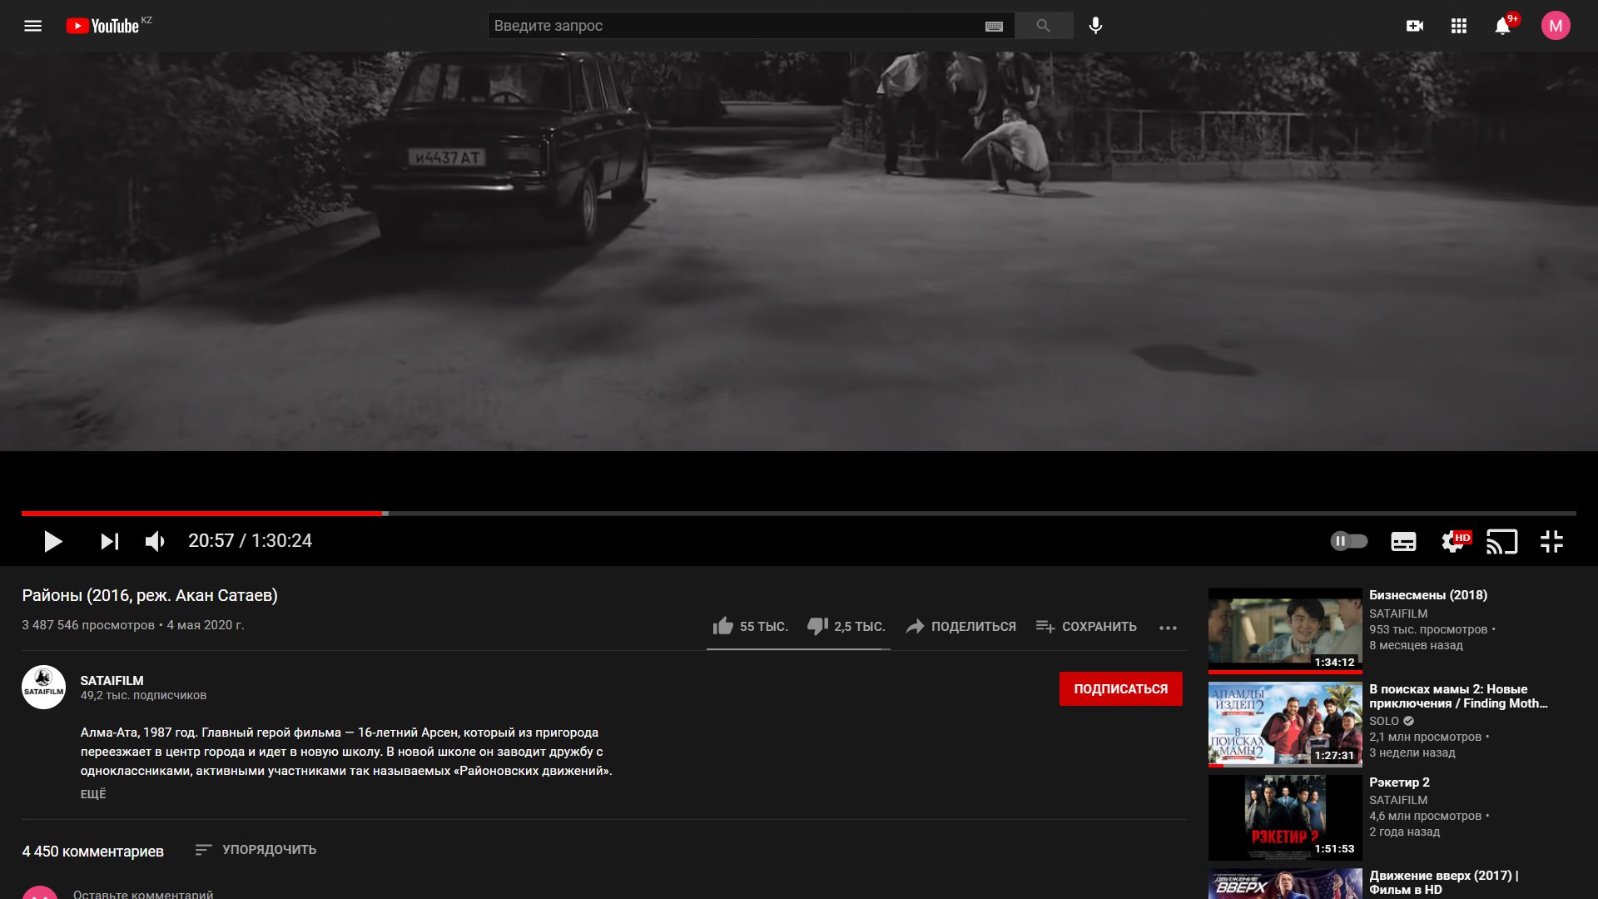This screenshot has width=1598, height=899.
Task: Open the Рэкетир 2 thumbnail
Action: (x=1285, y=817)
